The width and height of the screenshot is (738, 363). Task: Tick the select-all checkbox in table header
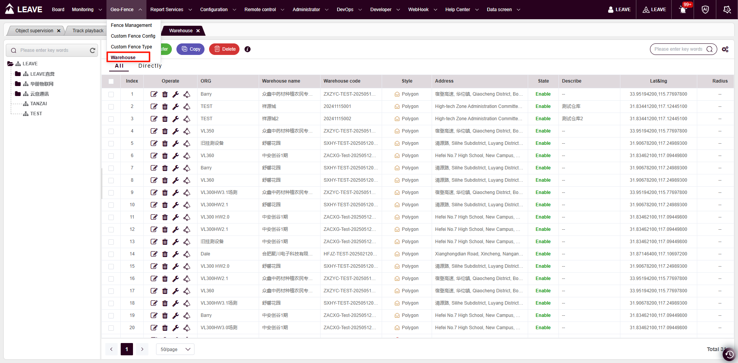point(111,81)
